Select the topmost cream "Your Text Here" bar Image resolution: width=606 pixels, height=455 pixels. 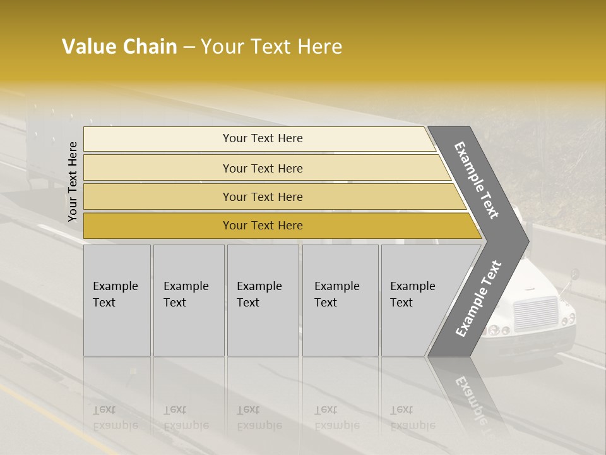[x=262, y=138]
